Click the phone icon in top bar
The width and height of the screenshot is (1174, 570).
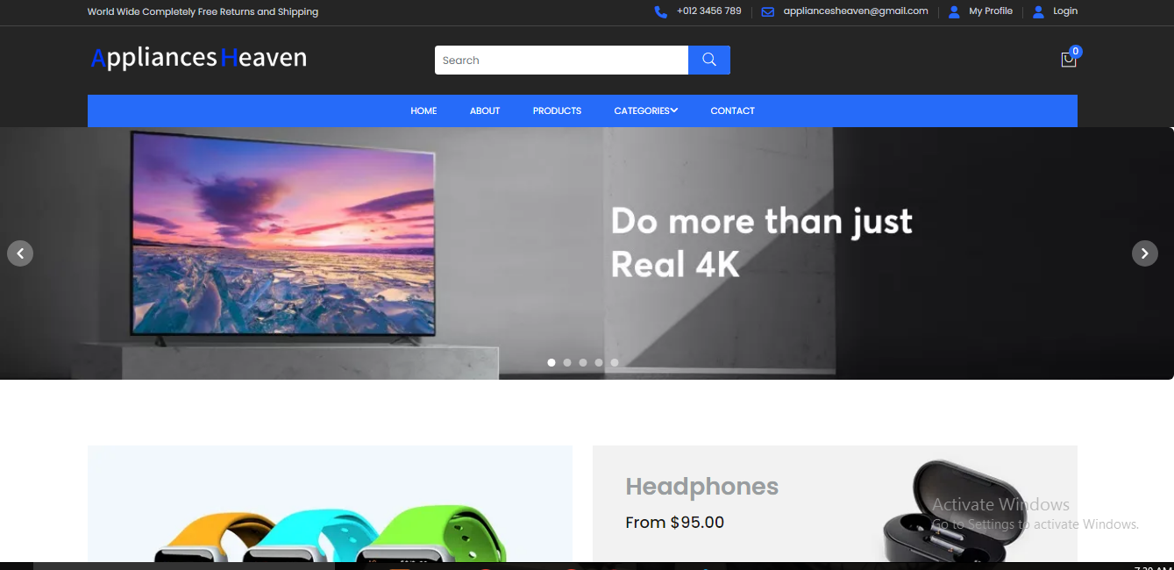[x=660, y=11]
